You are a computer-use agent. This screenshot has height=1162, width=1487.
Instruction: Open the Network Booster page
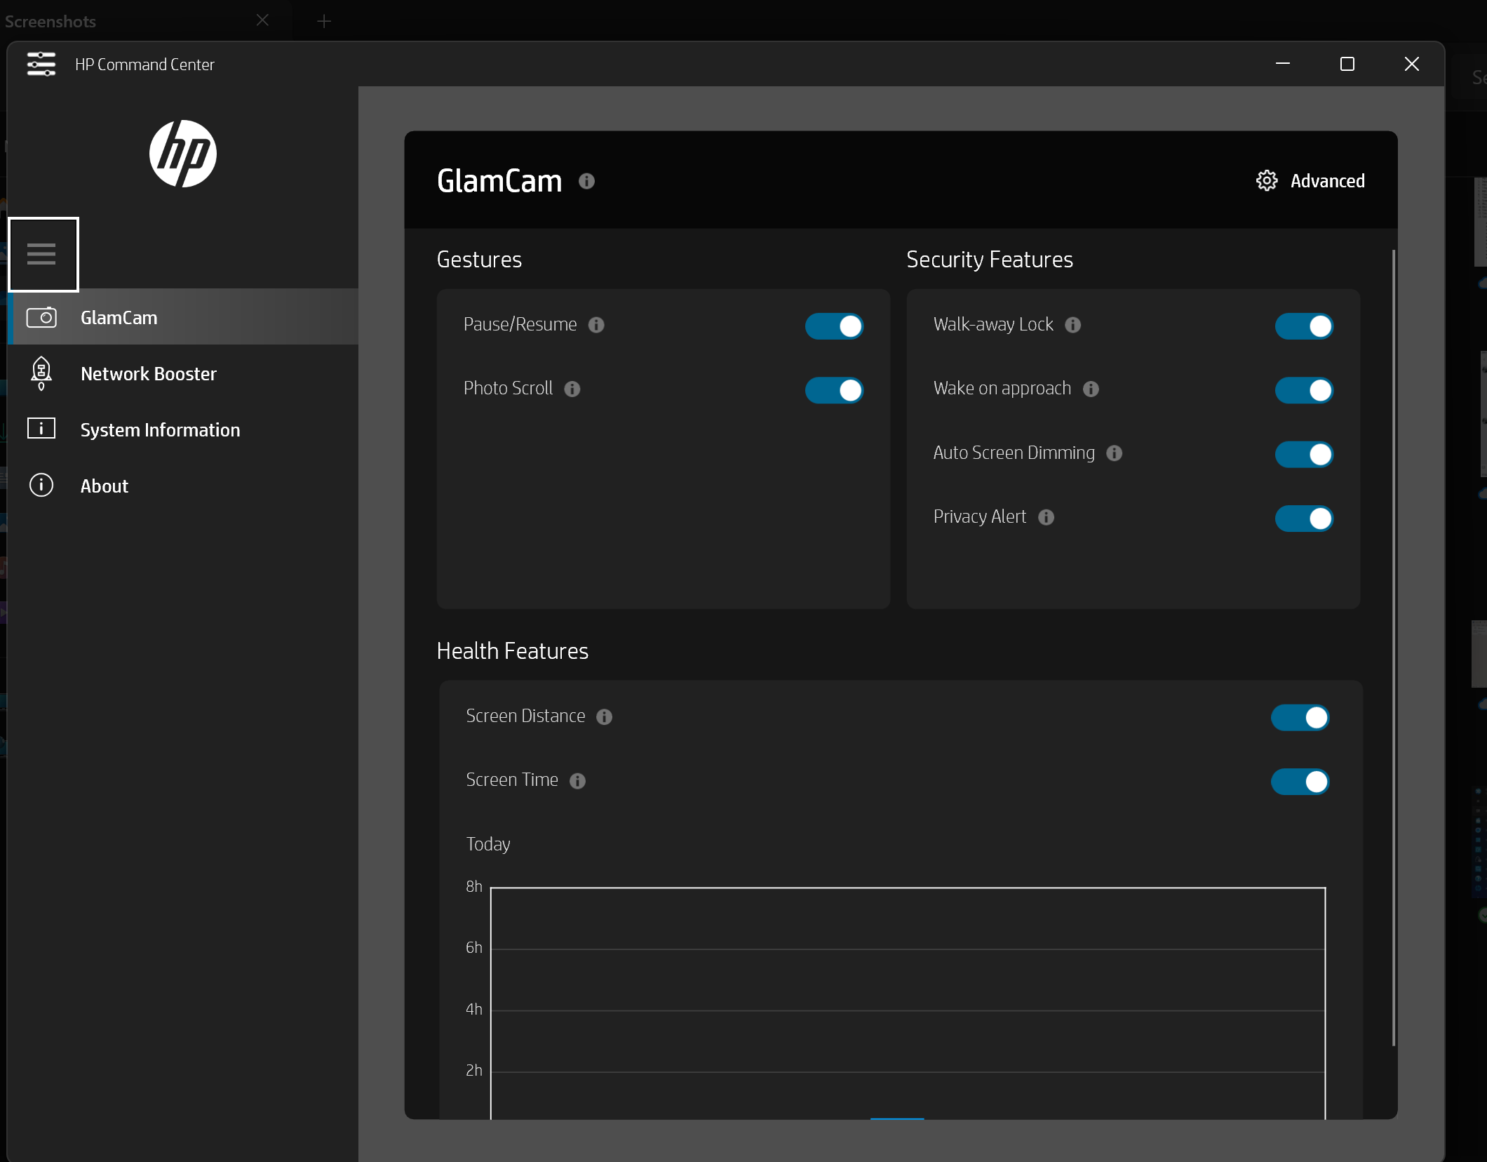(184, 373)
